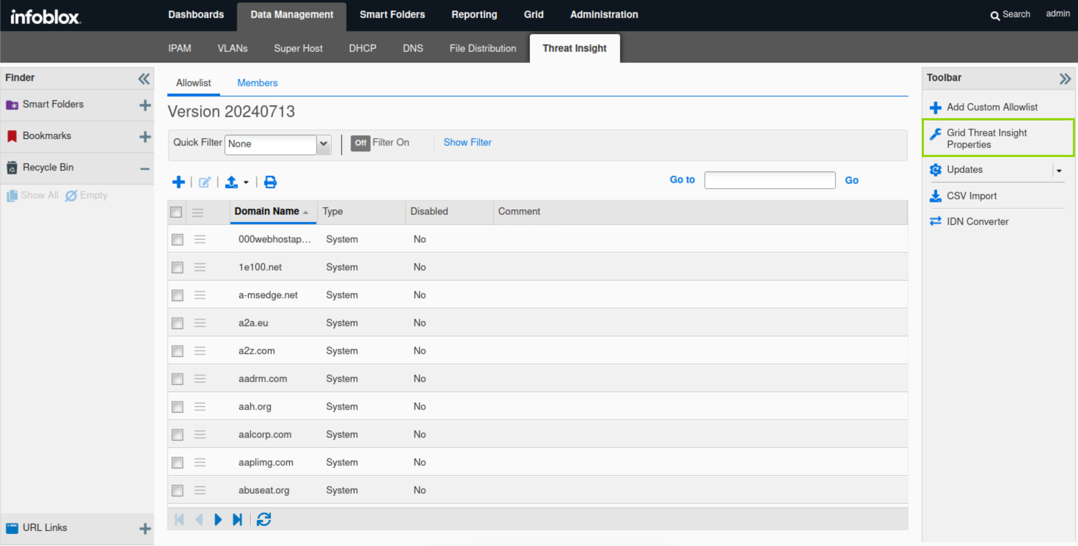Expand the Updates dropdown arrow in the Toolbar

(1059, 170)
